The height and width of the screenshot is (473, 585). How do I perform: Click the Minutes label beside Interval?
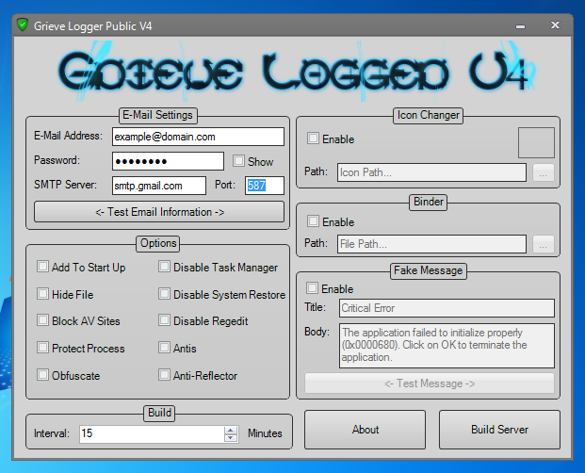click(265, 433)
